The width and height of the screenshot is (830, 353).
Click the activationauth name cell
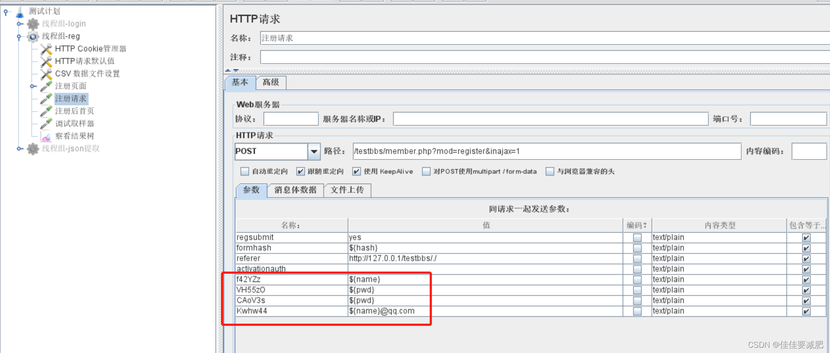(x=292, y=269)
